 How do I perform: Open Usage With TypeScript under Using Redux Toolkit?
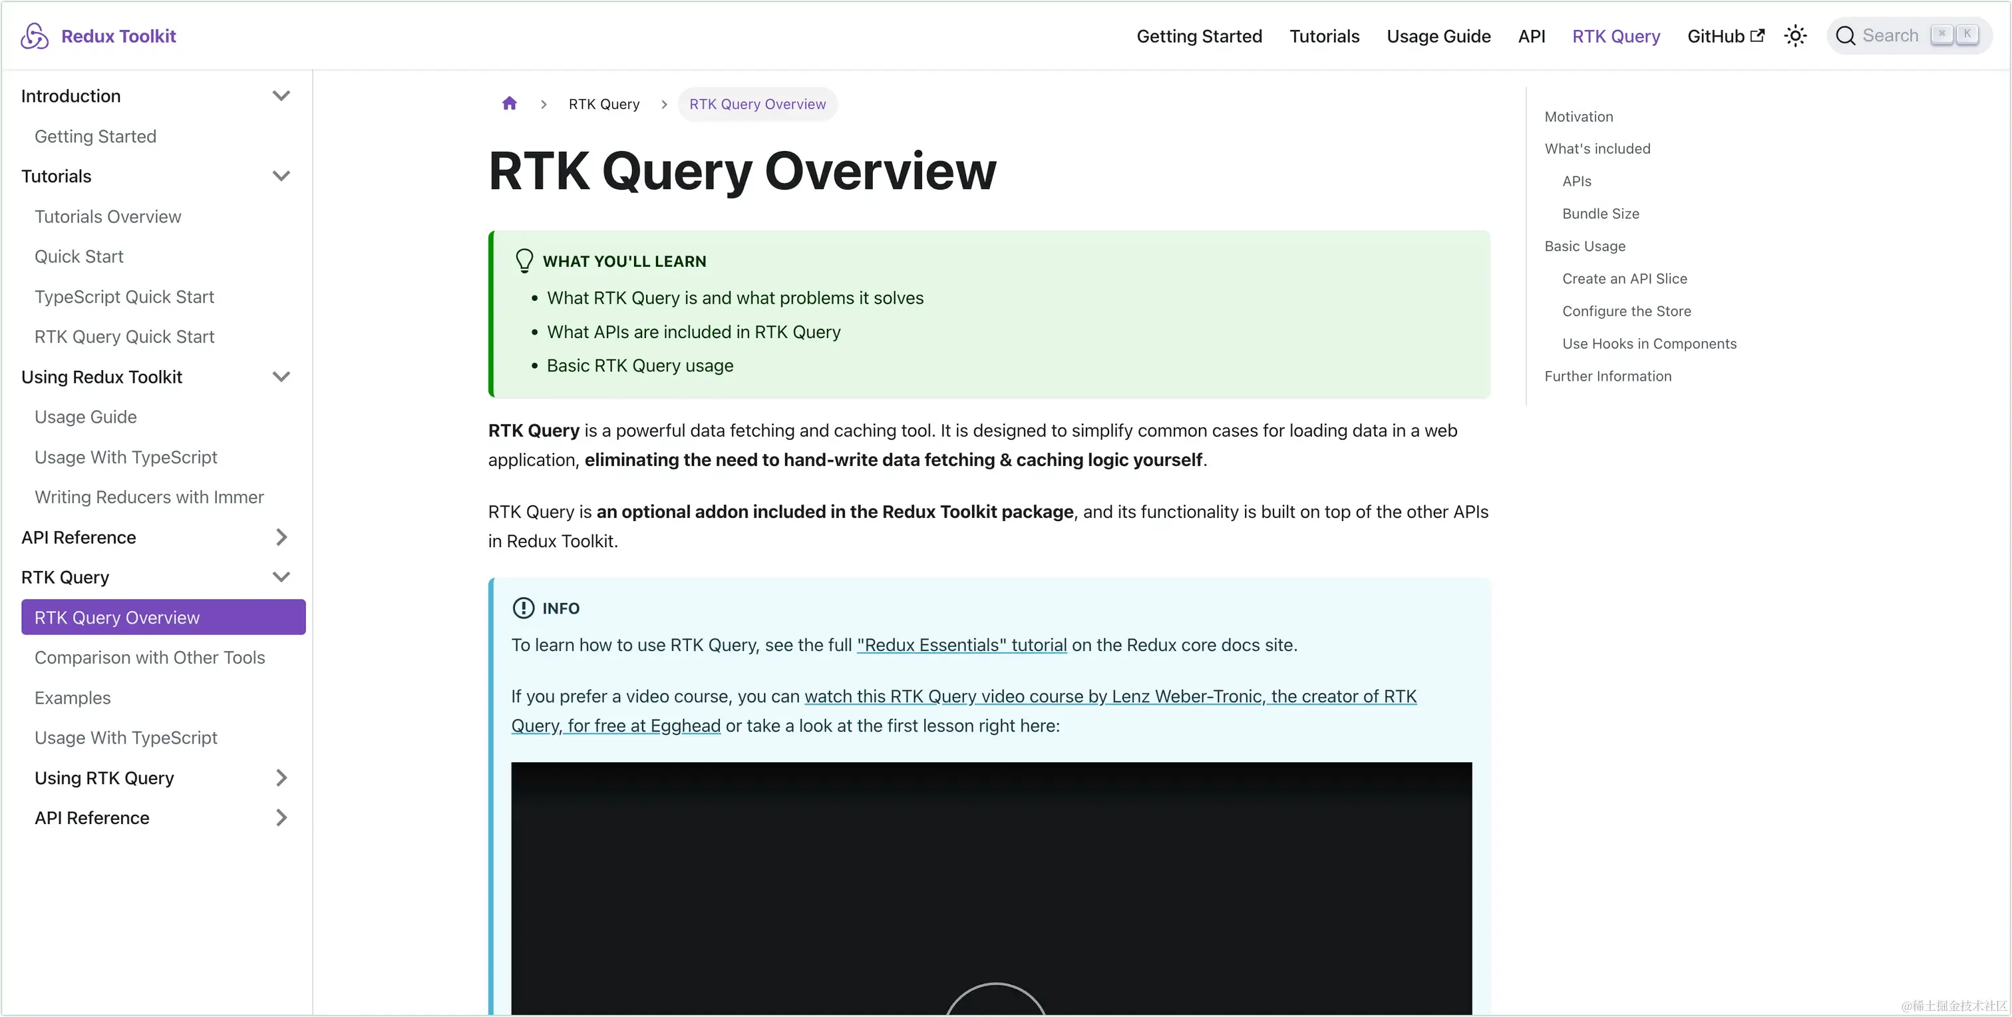click(126, 457)
